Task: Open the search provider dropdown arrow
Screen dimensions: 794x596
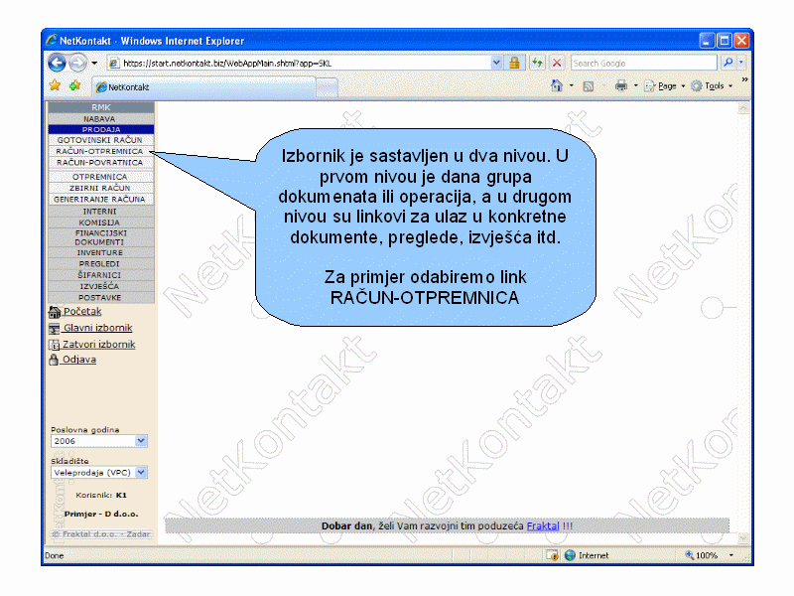Action: click(740, 63)
